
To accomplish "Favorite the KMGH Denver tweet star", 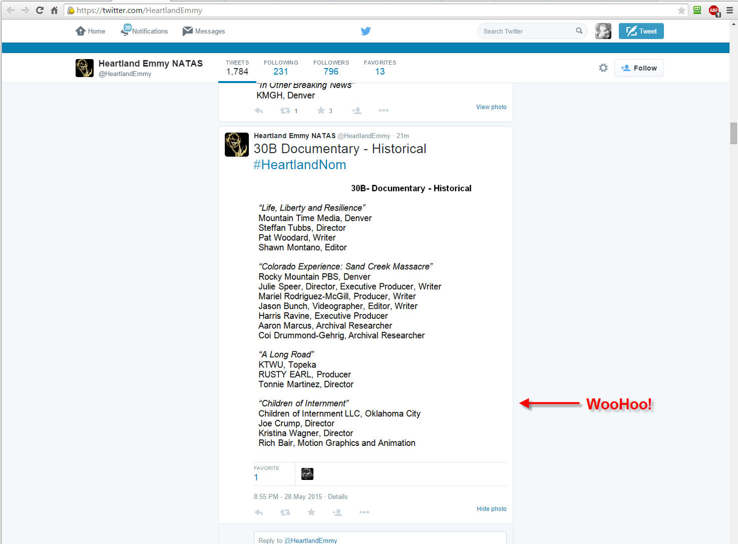I will [321, 111].
